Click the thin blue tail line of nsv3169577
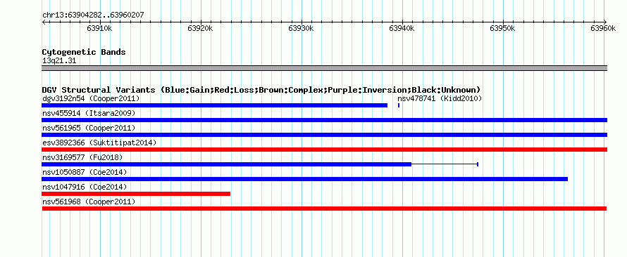Screen dimensions: 627x257 pyautogui.click(x=445, y=164)
